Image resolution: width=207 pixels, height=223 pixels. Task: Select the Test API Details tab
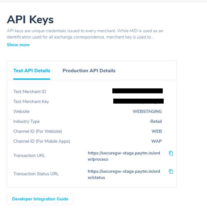pos(32,71)
